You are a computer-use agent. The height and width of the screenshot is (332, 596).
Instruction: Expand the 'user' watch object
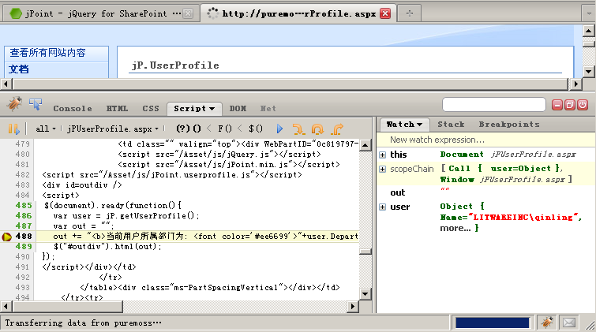[x=383, y=207]
